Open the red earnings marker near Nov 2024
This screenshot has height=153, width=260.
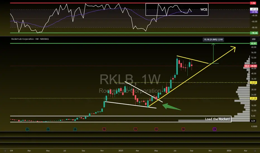[104, 129]
